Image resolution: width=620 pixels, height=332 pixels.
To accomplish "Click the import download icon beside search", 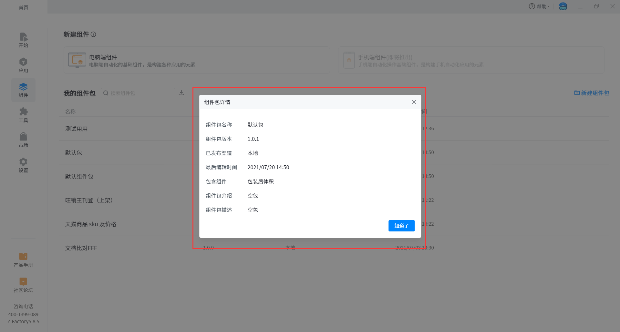I will [181, 93].
